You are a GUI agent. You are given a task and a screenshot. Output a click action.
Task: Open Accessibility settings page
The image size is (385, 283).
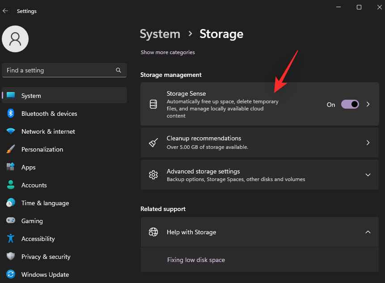[64, 239]
